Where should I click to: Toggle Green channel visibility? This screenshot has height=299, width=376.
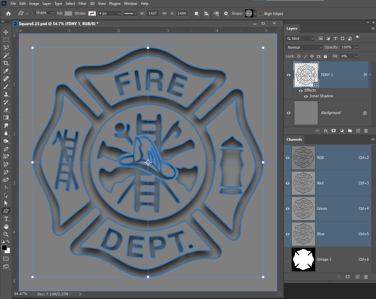coord(288,209)
